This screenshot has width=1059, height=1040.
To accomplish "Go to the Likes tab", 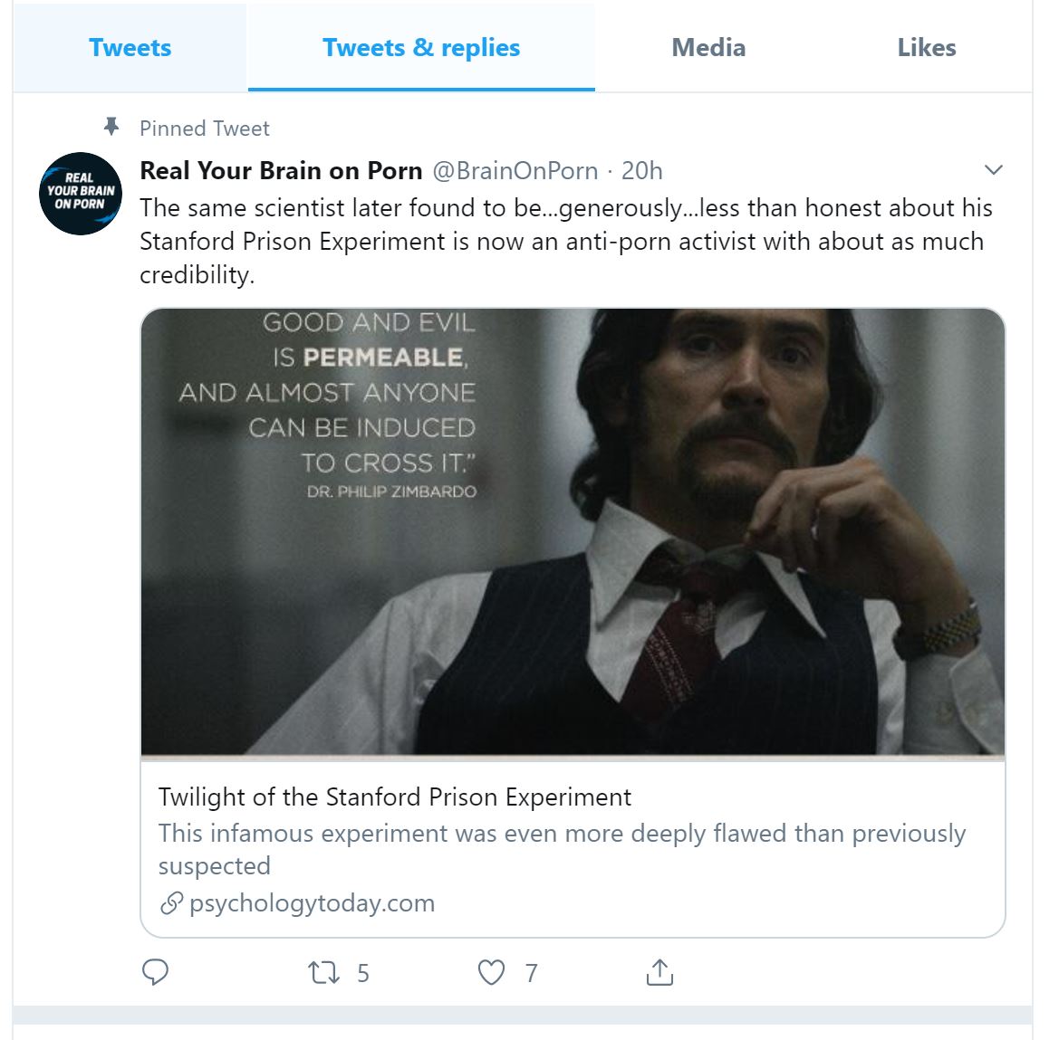I will (926, 47).
